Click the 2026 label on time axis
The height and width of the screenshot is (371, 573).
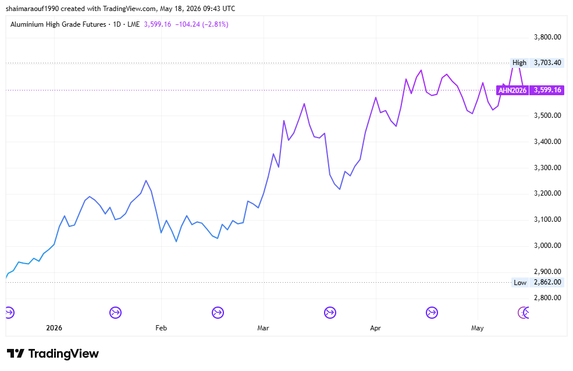[x=54, y=328]
